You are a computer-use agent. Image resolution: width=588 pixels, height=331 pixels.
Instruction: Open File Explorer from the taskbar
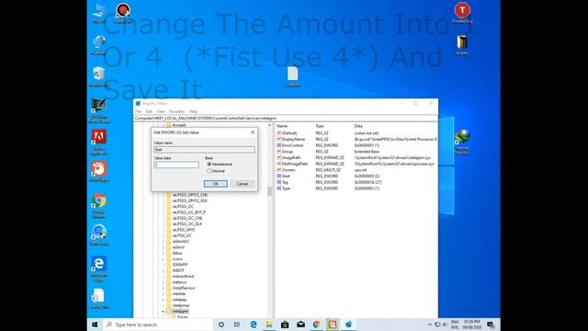(269, 325)
